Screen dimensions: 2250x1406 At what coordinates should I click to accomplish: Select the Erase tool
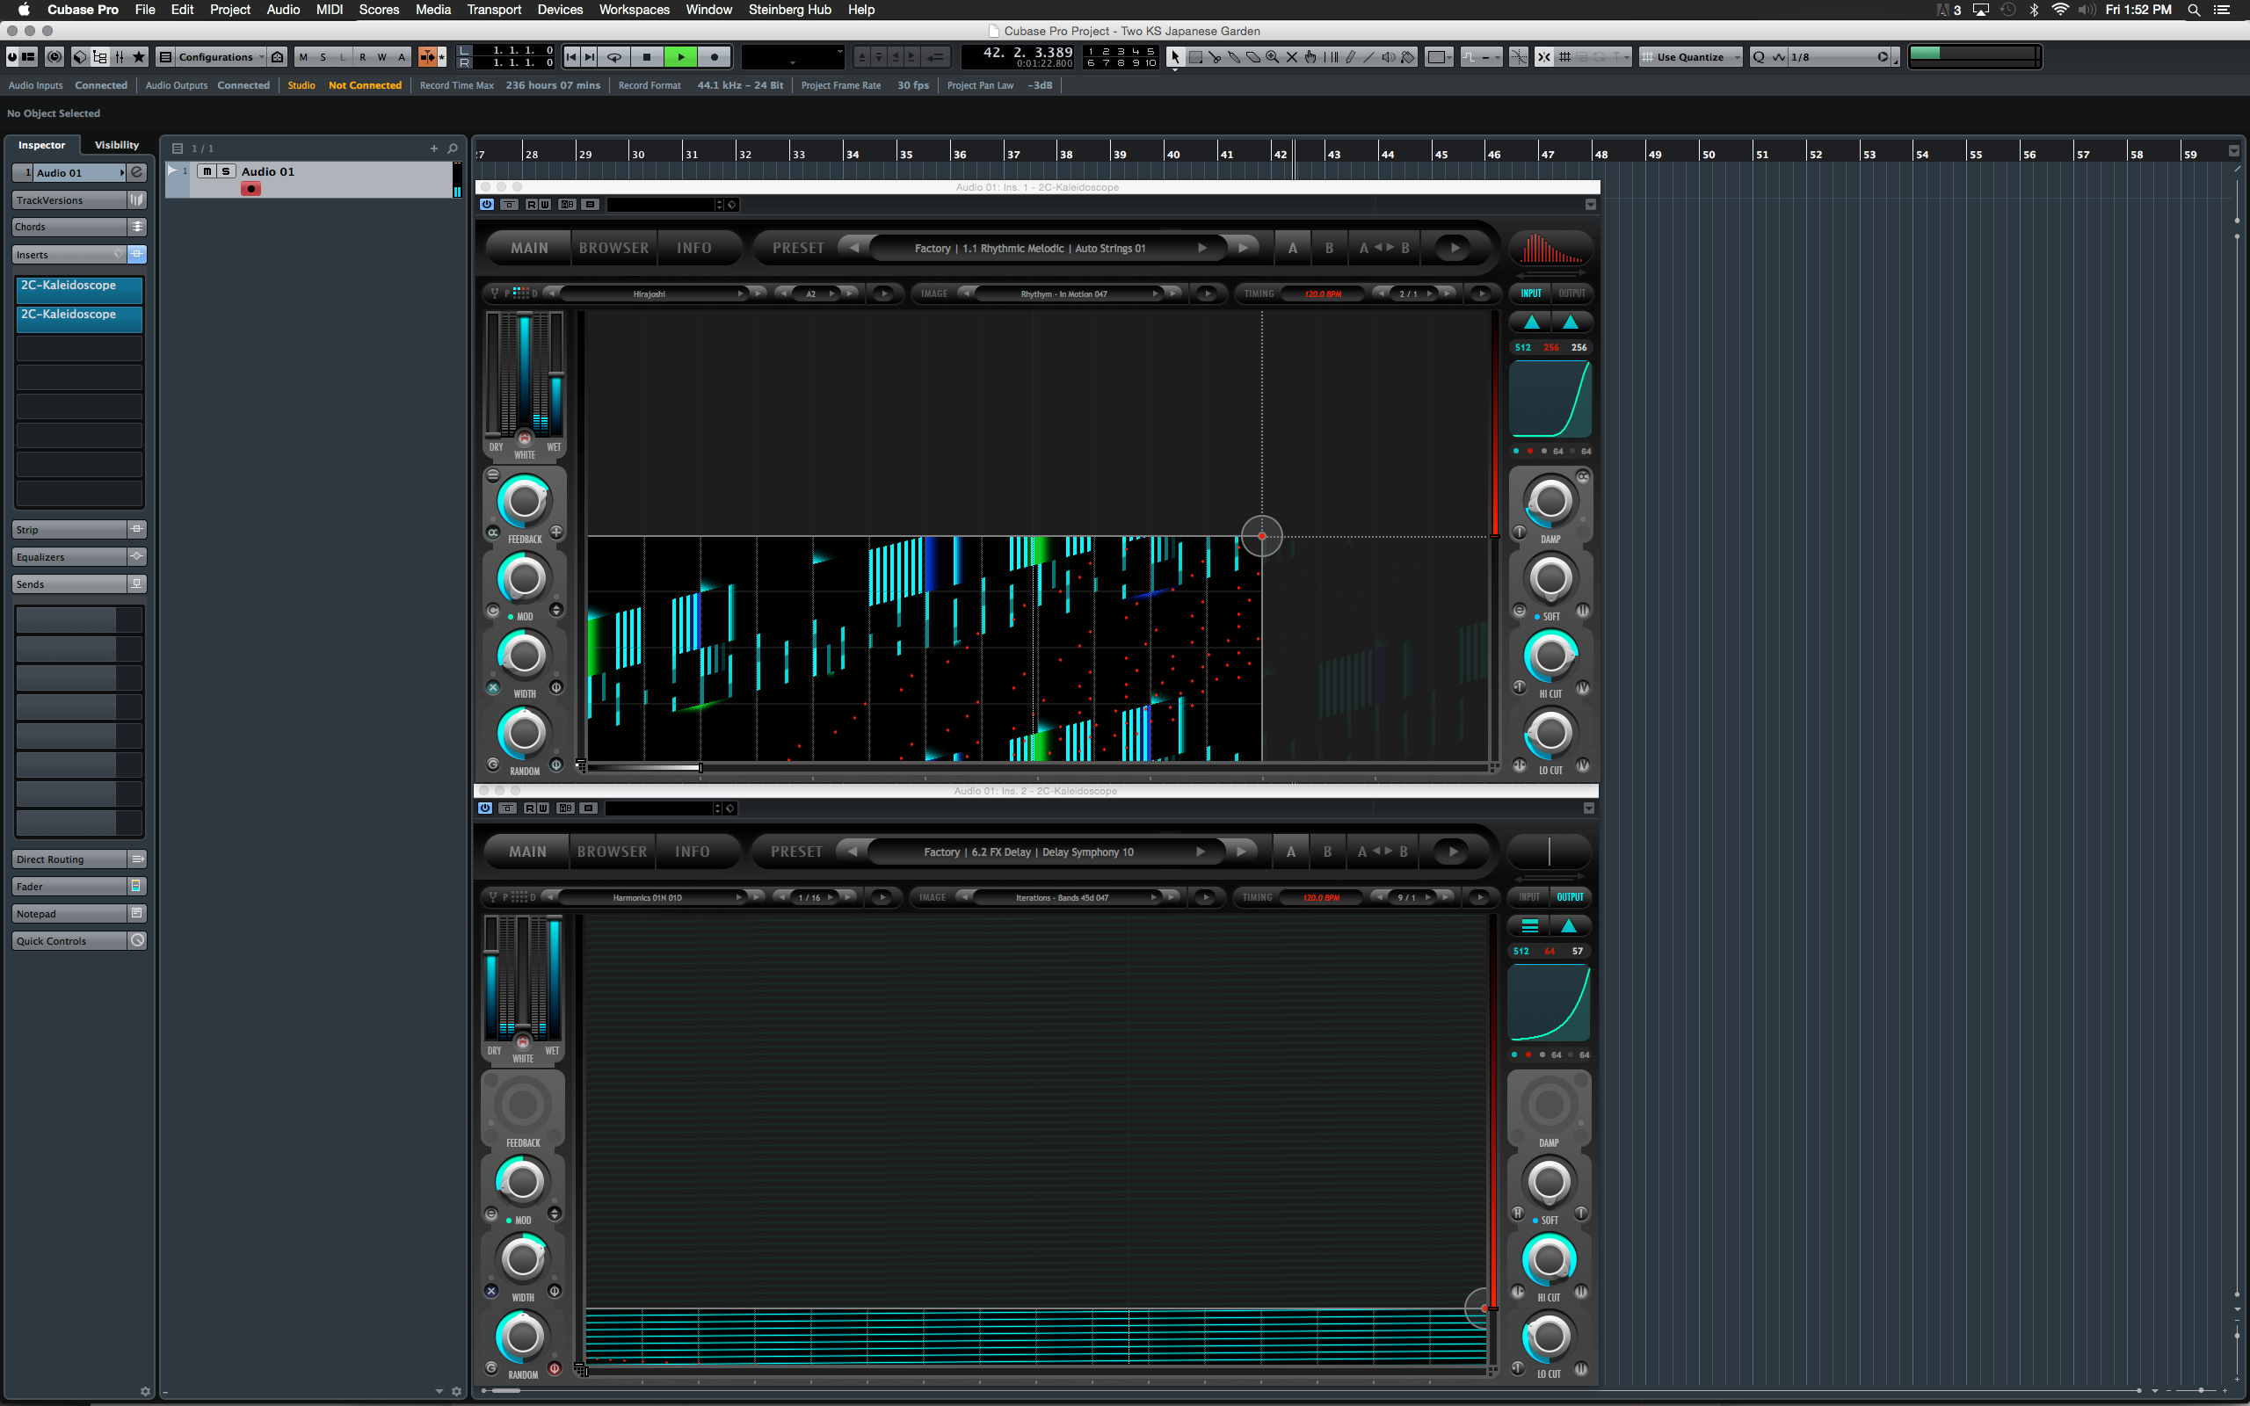tap(1252, 57)
